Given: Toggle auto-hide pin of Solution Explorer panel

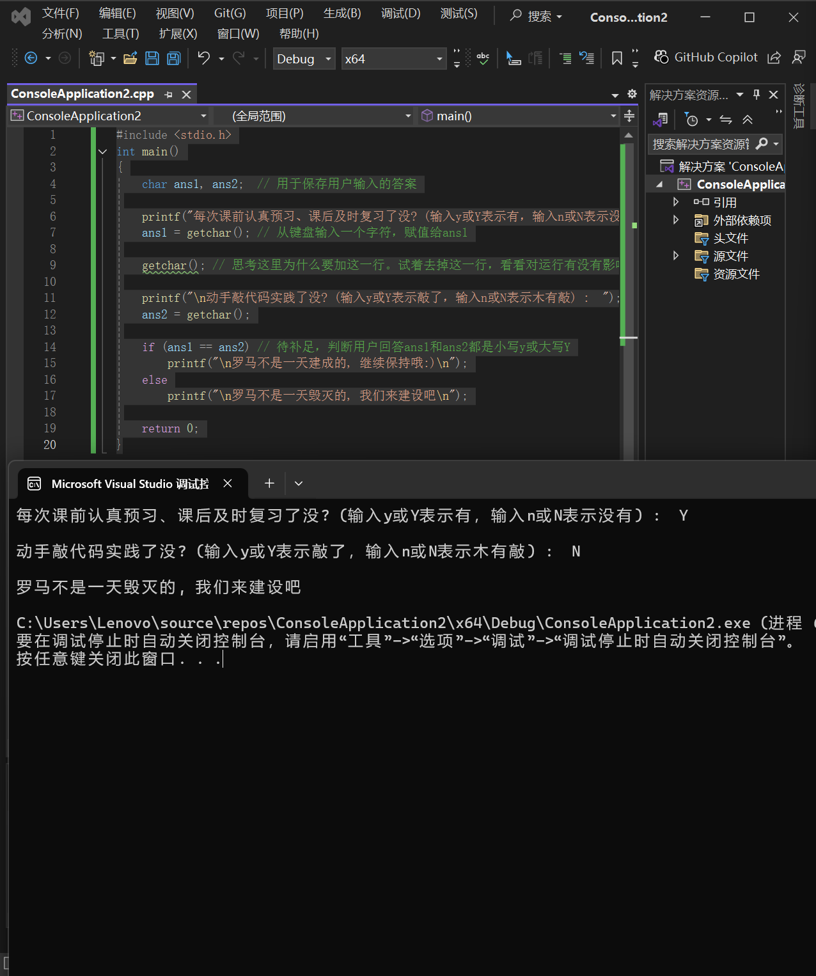Looking at the screenshot, I should pos(757,95).
